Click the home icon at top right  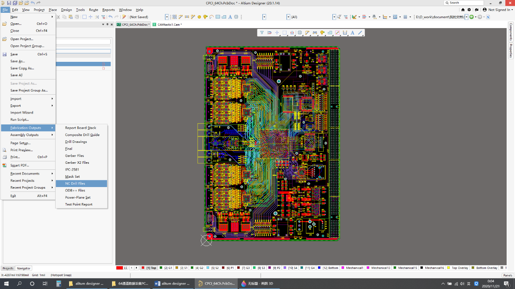click(463, 10)
